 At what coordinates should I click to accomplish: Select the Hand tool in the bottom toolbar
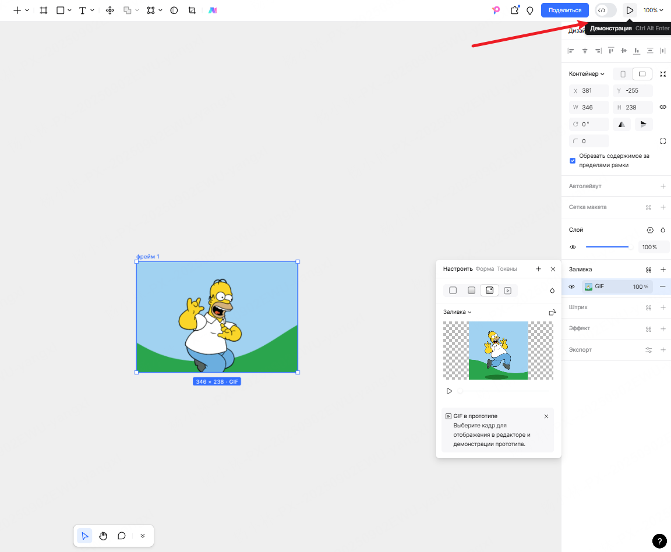click(x=103, y=536)
